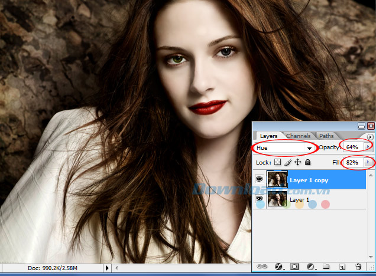
Task: Click the horizontal scrollbar left arrow
Action: tap(116, 268)
